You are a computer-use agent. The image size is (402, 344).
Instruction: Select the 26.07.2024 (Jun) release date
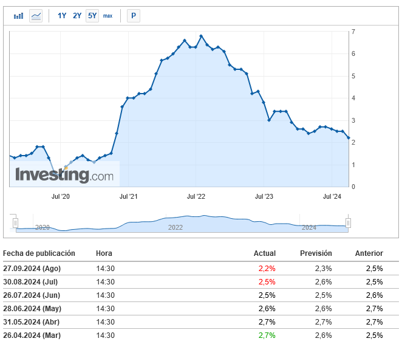32,295
